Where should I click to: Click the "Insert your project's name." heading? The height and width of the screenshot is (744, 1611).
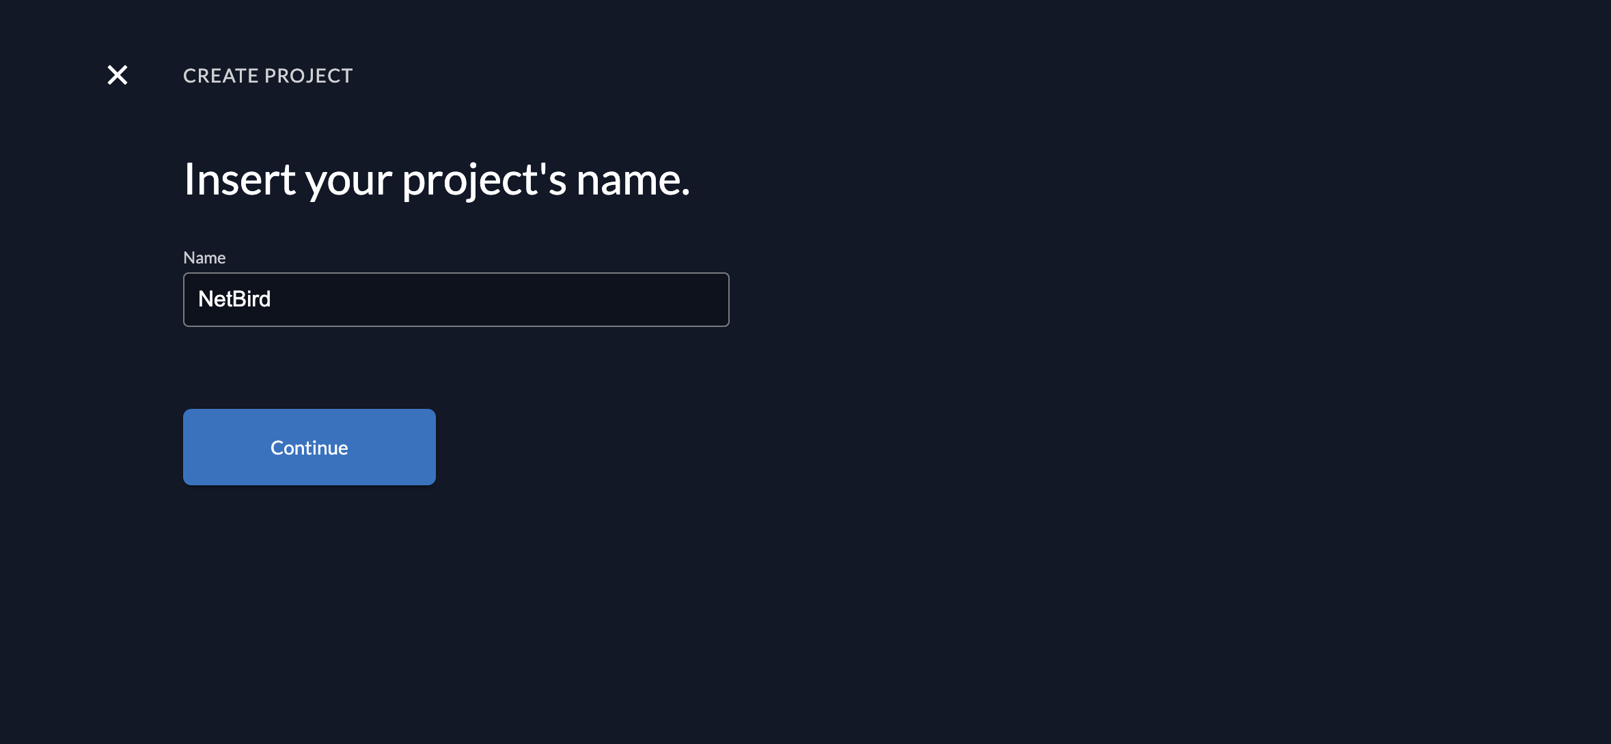[437, 180]
